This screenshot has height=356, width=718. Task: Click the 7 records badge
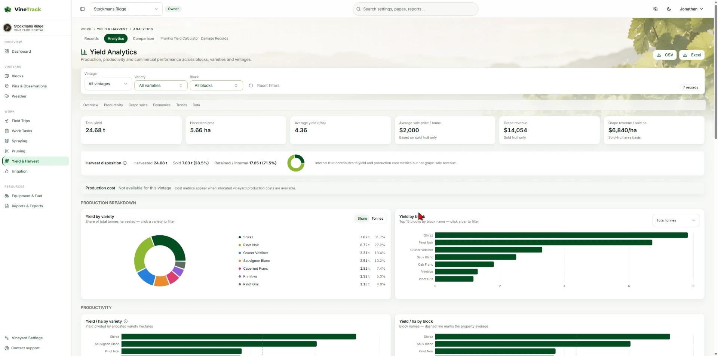tap(690, 87)
